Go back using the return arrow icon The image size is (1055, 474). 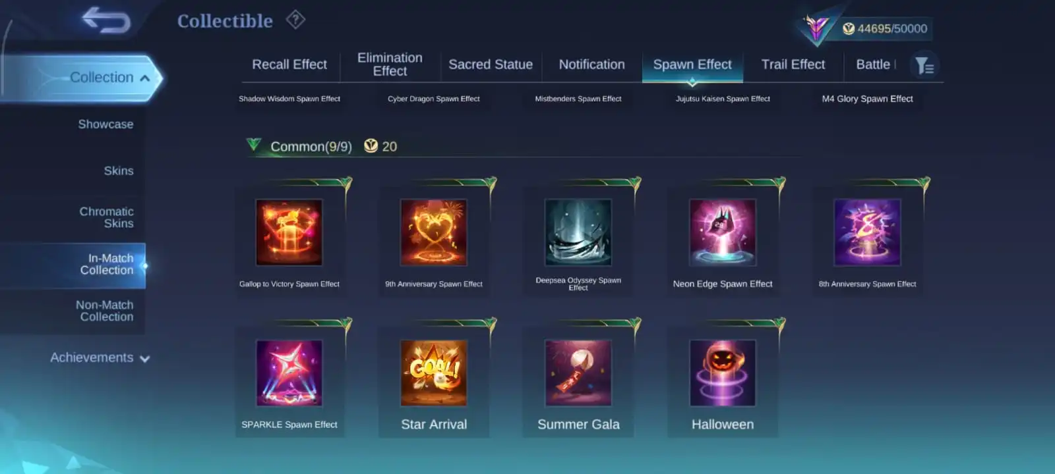coord(106,20)
